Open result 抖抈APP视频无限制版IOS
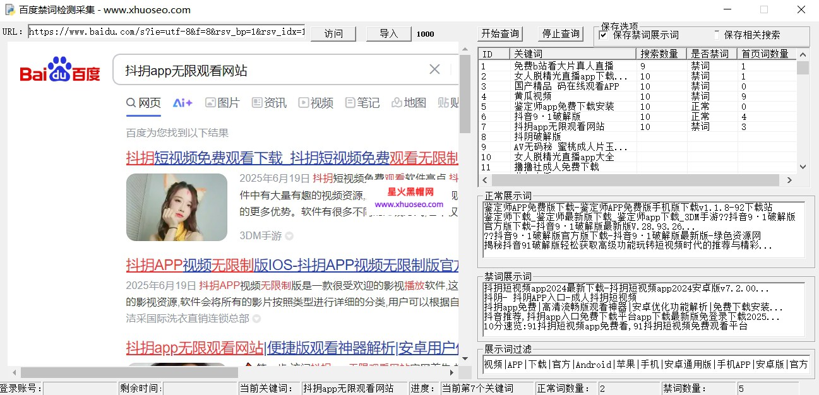 [x=292, y=264]
